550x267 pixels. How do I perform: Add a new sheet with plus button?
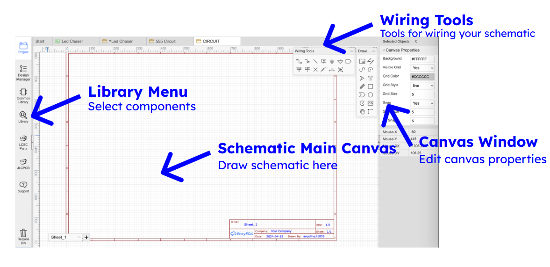pos(86,237)
